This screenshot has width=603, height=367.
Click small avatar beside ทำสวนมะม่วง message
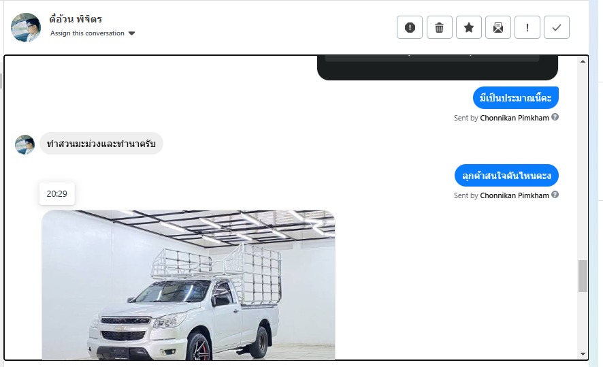[25, 144]
